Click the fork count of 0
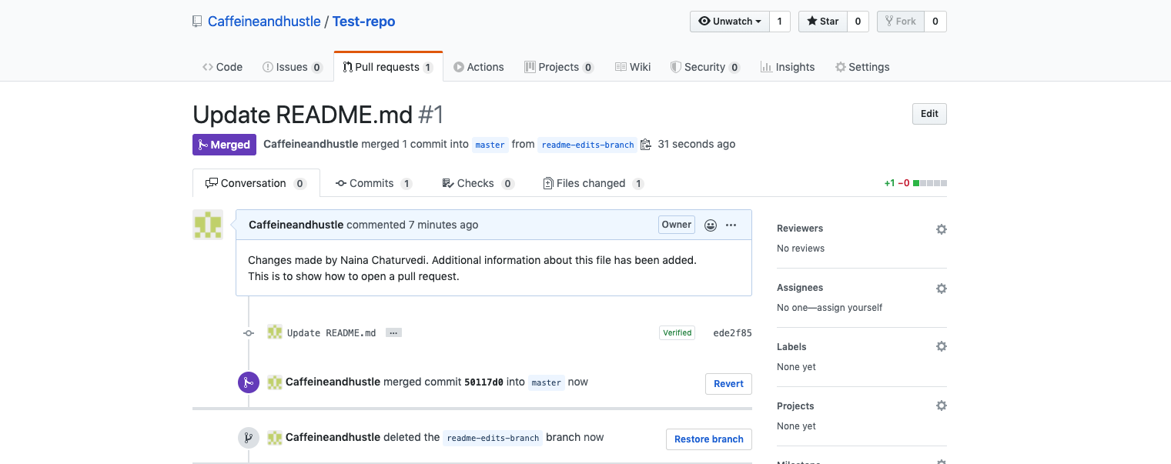The height and width of the screenshot is (464, 1171). 935,22
